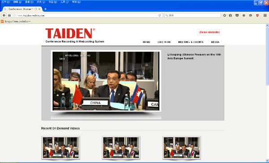
Task: Open the MEDIA navigation link
Action: point(215,42)
